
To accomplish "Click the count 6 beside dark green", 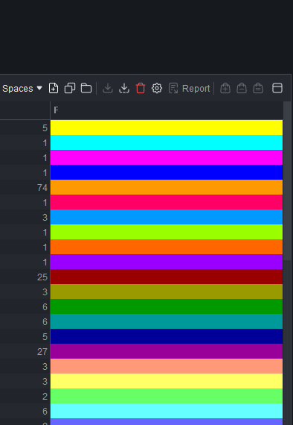I will click(x=45, y=307).
